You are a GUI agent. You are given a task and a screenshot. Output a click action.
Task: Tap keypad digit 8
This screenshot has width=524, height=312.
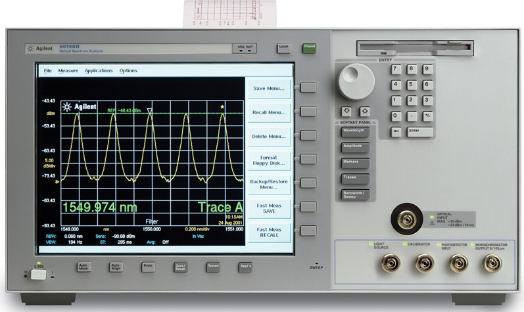pos(412,69)
